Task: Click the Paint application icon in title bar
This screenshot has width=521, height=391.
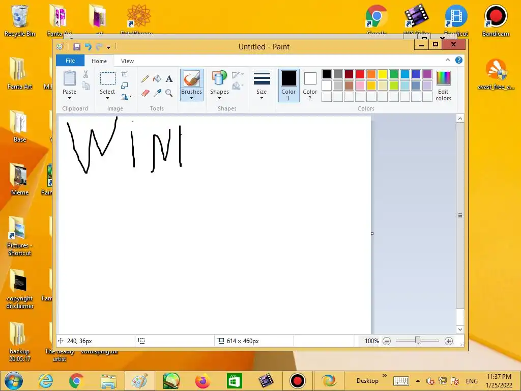Action: [60, 47]
